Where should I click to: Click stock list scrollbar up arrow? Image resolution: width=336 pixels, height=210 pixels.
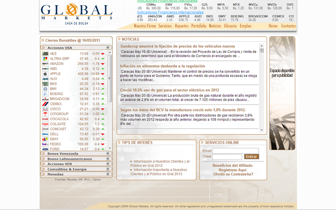pyautogui.click(x=110, y=52)
